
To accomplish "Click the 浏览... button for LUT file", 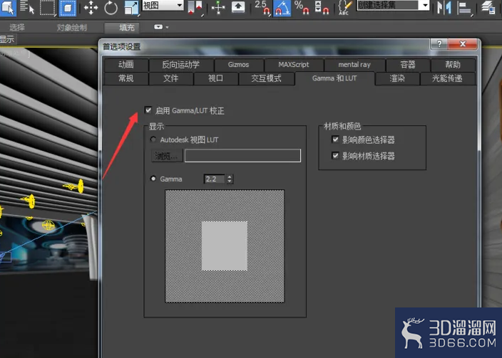I will 166,156.
